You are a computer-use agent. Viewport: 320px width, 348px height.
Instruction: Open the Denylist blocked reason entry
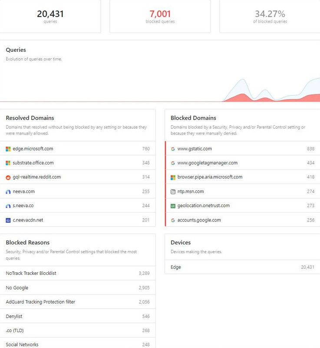click(x=78, y=316)
